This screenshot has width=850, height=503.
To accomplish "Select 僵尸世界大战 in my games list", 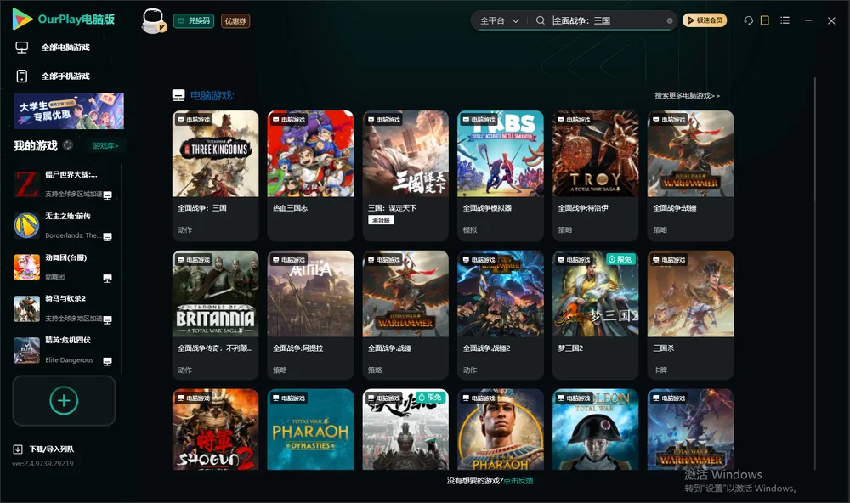I will [64, 184].
